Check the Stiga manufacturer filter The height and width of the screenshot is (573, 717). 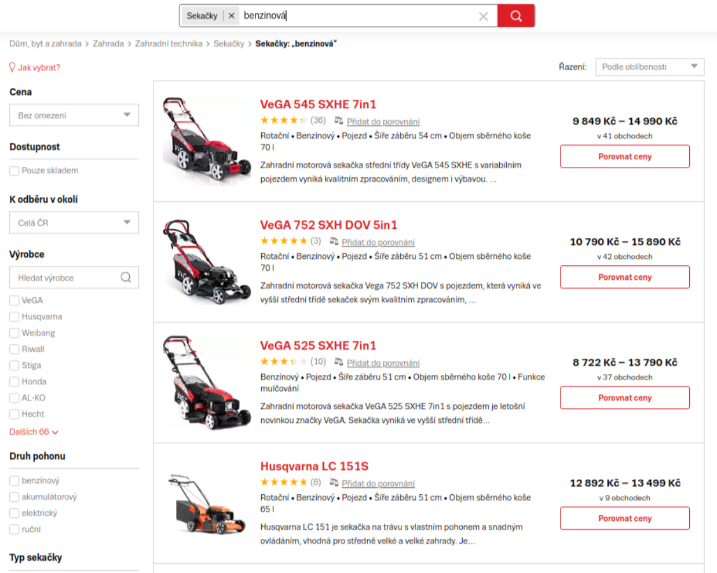click(14, 366)
